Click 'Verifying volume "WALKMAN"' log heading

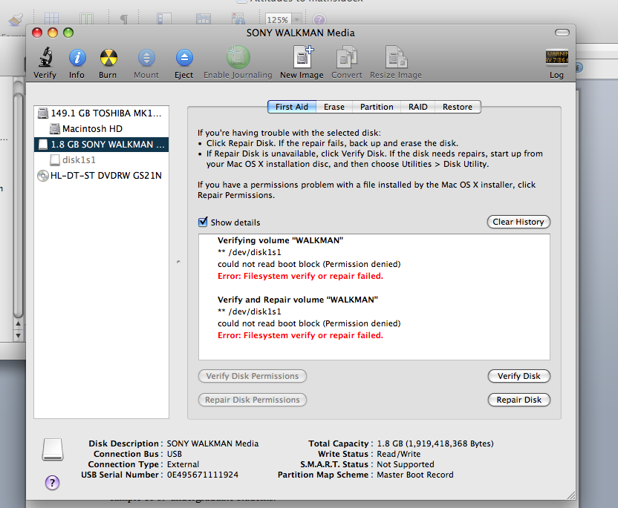tap(280, 240)
